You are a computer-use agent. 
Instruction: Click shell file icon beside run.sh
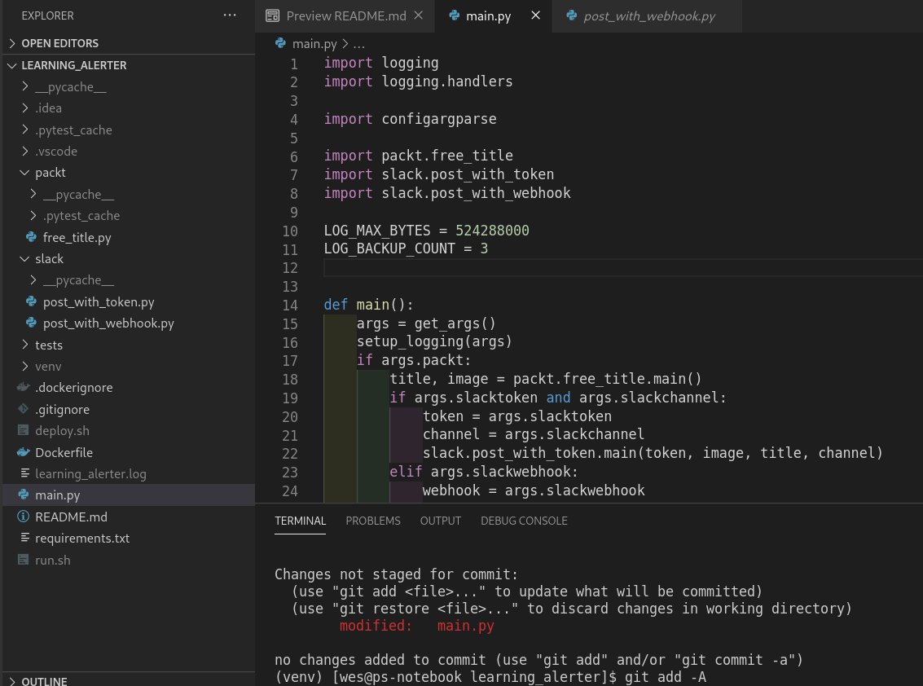point(24,560)
